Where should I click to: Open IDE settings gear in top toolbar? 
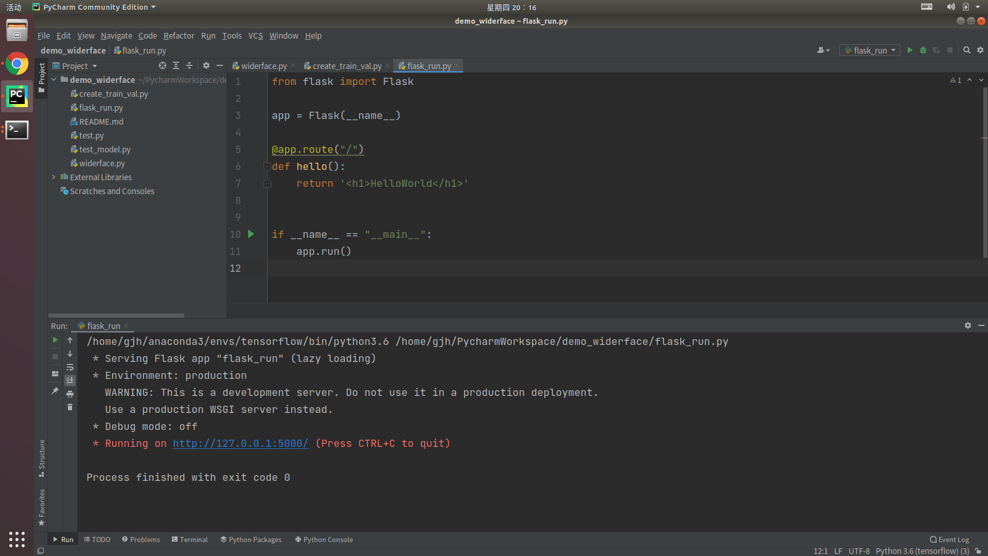[x=980, y=50]
